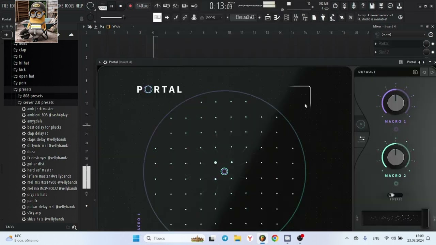The image size is (436, 245).
Task: Toggle wait for input before recording
Action: pos(166,6)
